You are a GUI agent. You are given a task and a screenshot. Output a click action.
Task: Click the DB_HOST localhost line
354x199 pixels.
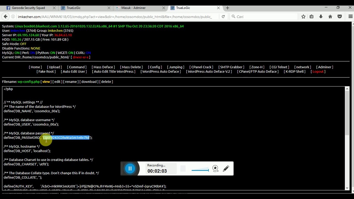27,151
